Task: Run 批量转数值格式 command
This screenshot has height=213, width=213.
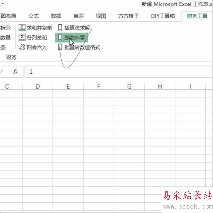Action: pos(79,47)
